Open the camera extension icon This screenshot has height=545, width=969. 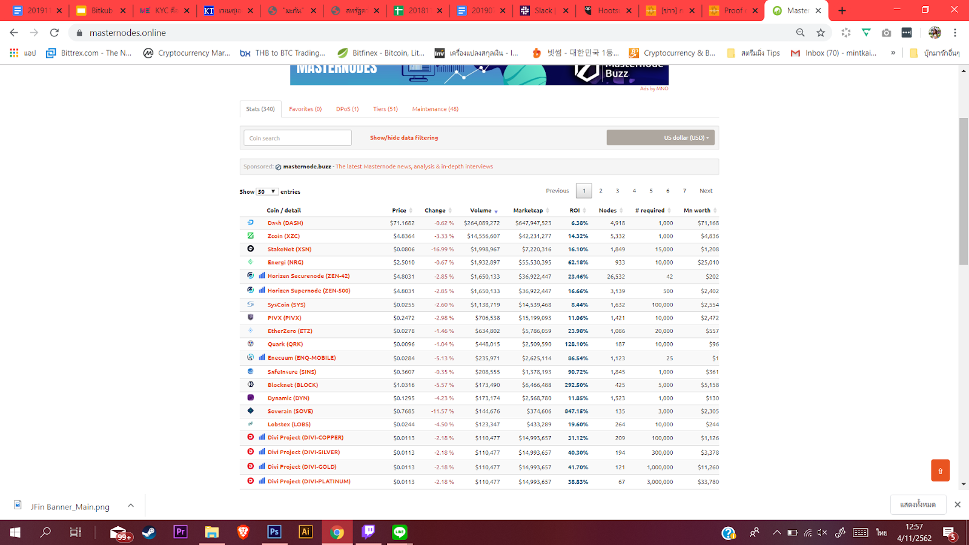point(887,33)
